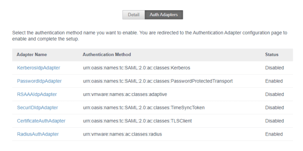Select the Auth Adapters tab
Viewport: 303px width, 151px height.
pyautogui.click(x=164, y=15)
